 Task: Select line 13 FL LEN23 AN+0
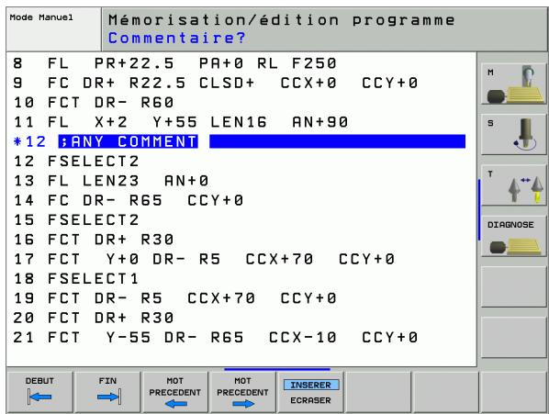click(111, 181)
